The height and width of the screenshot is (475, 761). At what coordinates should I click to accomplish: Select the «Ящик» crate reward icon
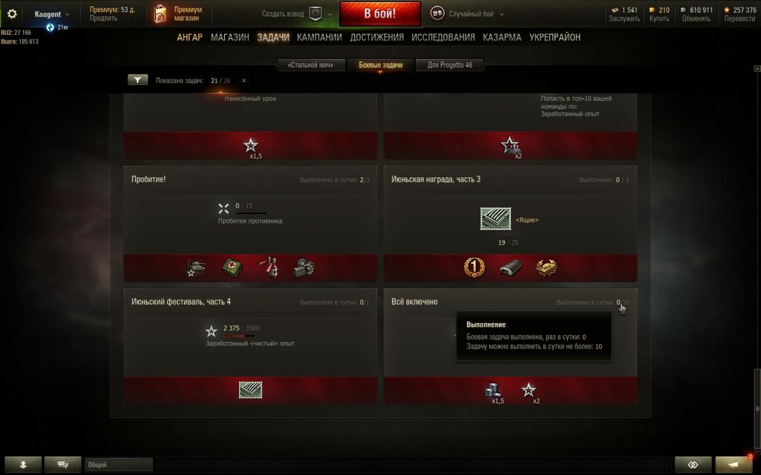(x=495, y=220)
